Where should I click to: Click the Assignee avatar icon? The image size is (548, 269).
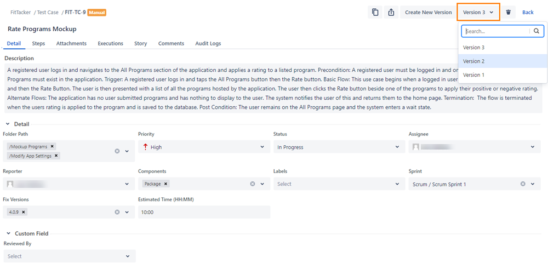(416, 147)
